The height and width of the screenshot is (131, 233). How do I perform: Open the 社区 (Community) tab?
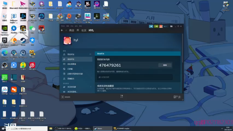click(x=84, y=30)
